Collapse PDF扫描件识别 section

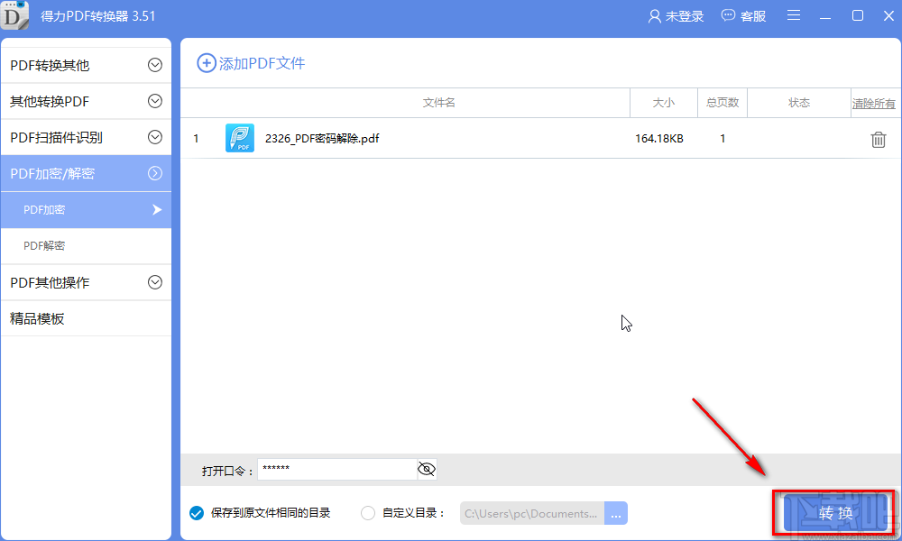pos(154,137)
